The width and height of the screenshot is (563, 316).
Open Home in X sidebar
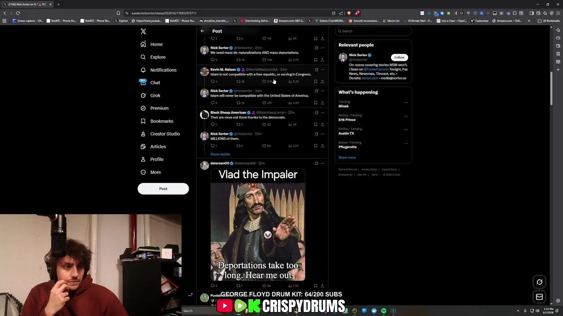(151, 44)
